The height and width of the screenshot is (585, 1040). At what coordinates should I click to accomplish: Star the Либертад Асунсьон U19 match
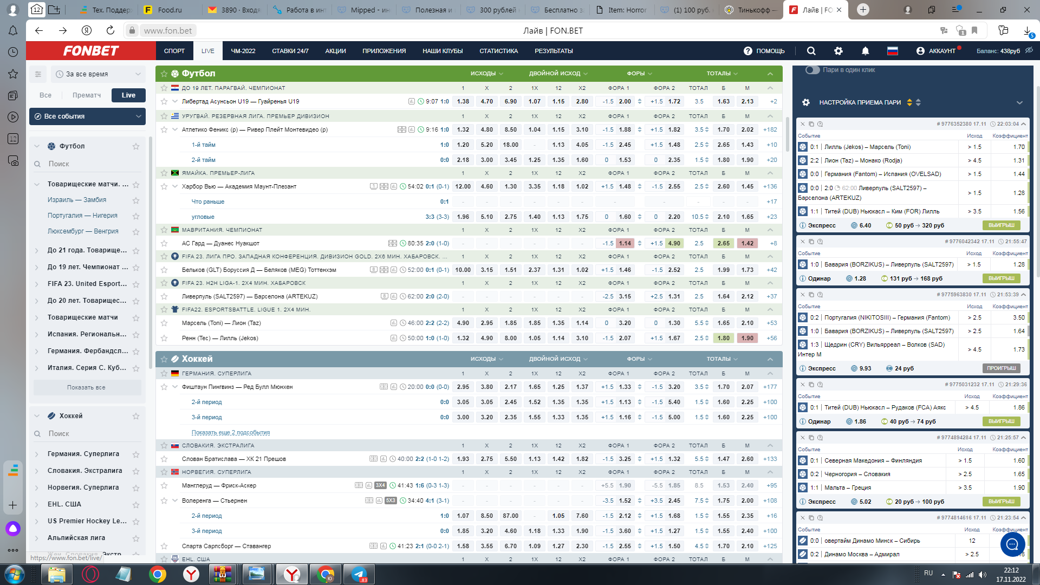(164, 102)
